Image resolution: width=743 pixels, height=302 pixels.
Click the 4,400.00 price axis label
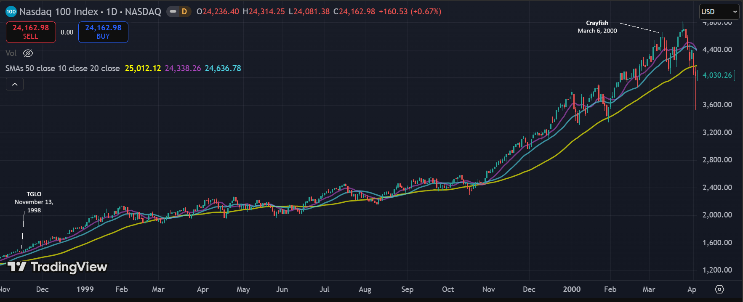(717, 50)
